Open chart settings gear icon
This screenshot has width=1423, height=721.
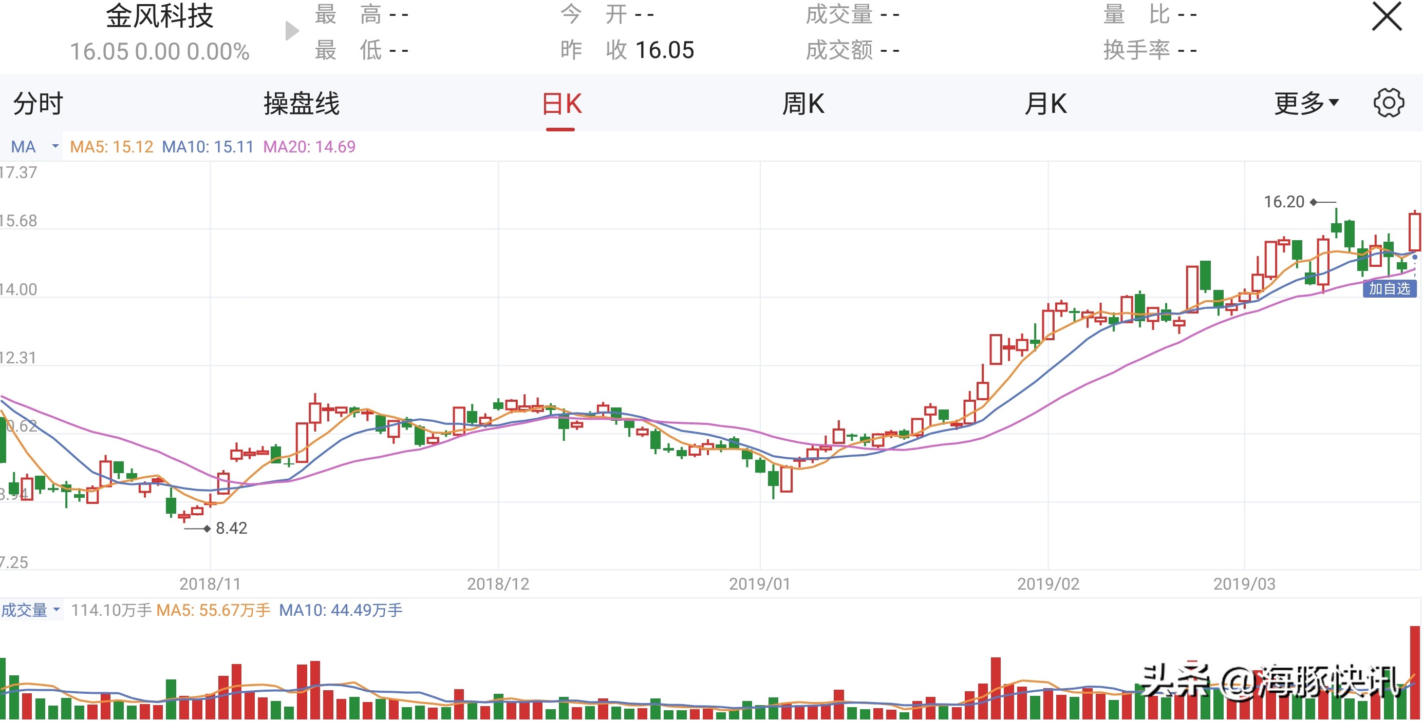coord(1389,103)
